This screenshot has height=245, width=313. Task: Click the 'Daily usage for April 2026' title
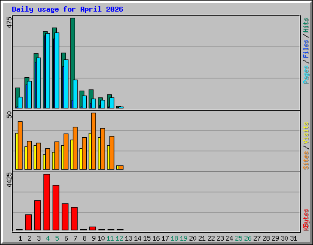[x=67, y=9]
